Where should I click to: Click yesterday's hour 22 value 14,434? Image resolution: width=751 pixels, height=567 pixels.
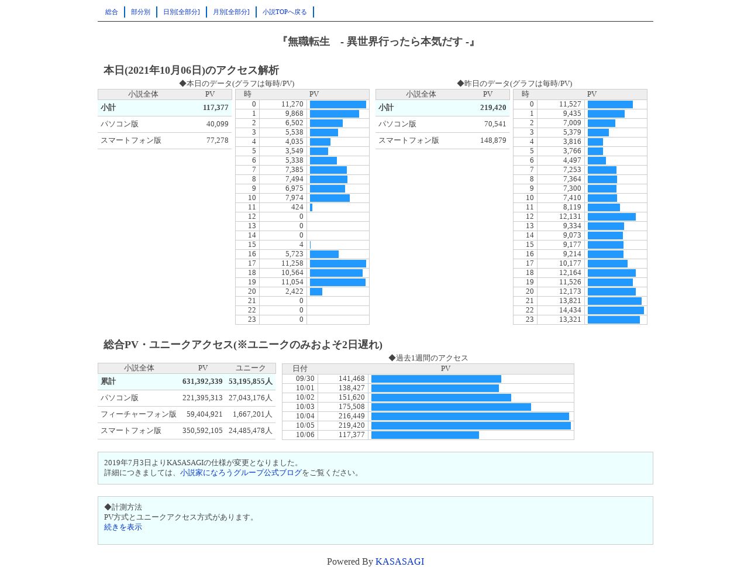[x=570, y=310]
